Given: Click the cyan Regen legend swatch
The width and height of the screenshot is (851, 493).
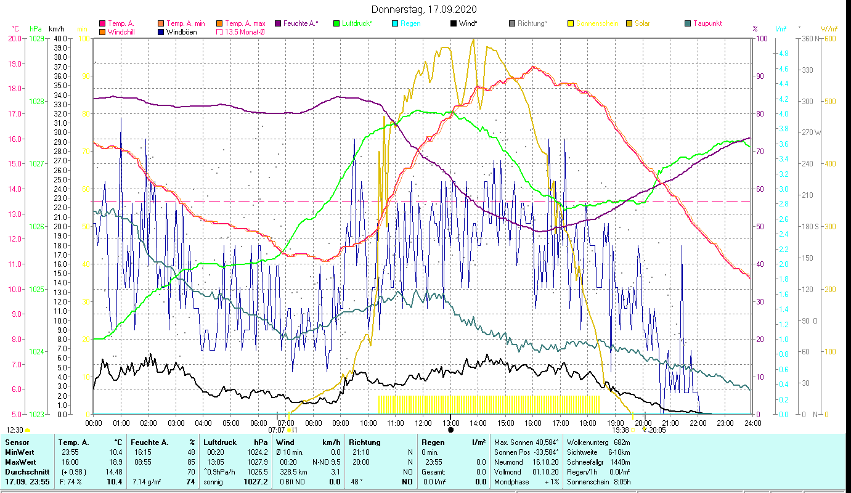Looking at the screenshot, I should (x=394, y=23).
